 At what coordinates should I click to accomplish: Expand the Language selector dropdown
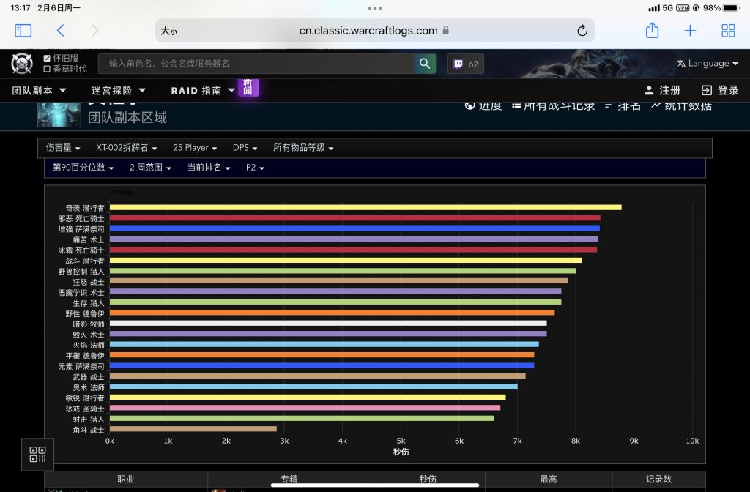tap(707, 64)
